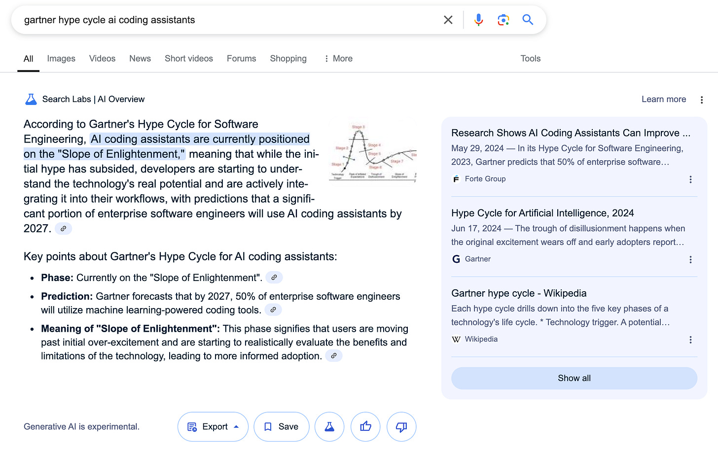Open search Tools options
This screenshot has height=449, width=718.
point(531,59)
